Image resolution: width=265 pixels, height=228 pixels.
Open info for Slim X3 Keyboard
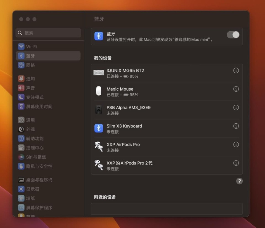(x=236, y=126)
